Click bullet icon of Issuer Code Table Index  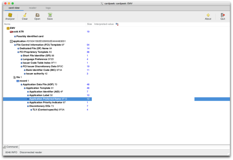(x=21, y=63)
